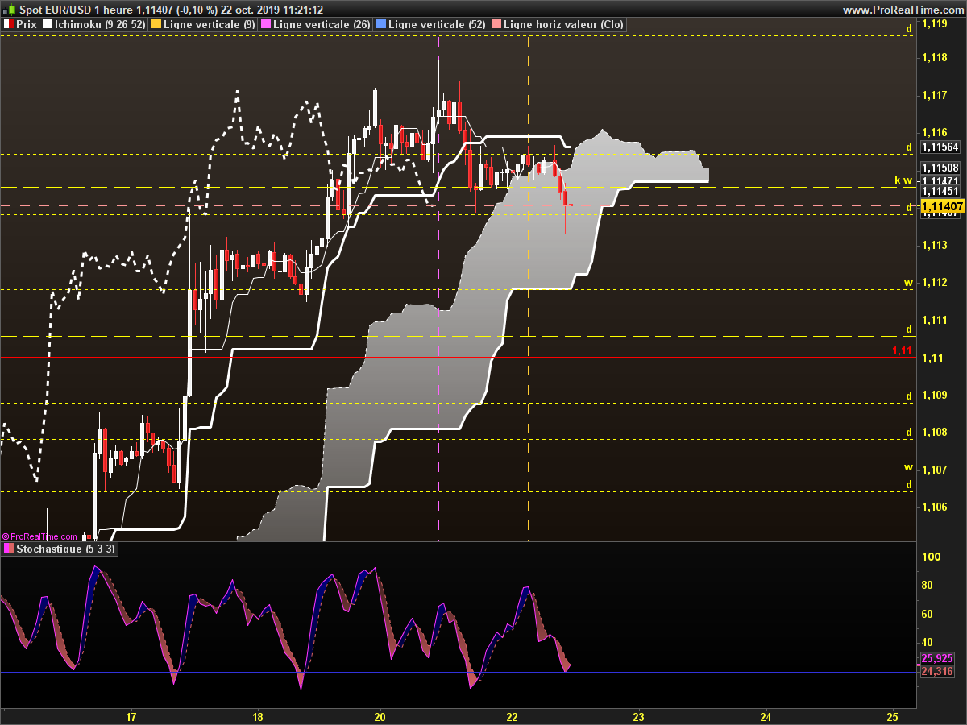Click the yellow current price tag 1,11407
967x725 pixels.
pyautogui.click(x=942, y=207)
